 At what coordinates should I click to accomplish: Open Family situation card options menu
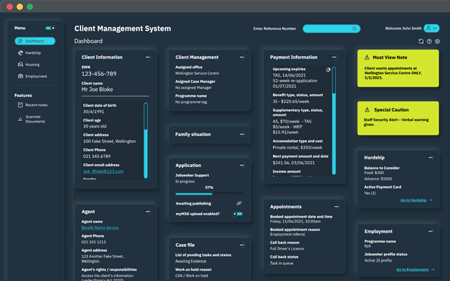(242, 134)
